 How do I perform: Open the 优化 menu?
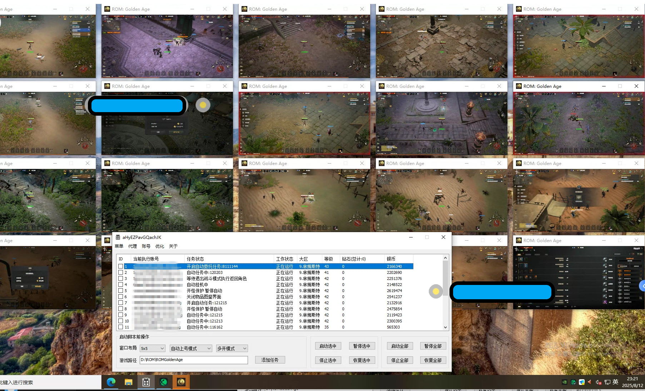click(159, 246)
